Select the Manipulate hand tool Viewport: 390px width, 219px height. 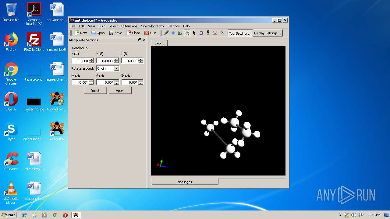(x=187, y=33)
